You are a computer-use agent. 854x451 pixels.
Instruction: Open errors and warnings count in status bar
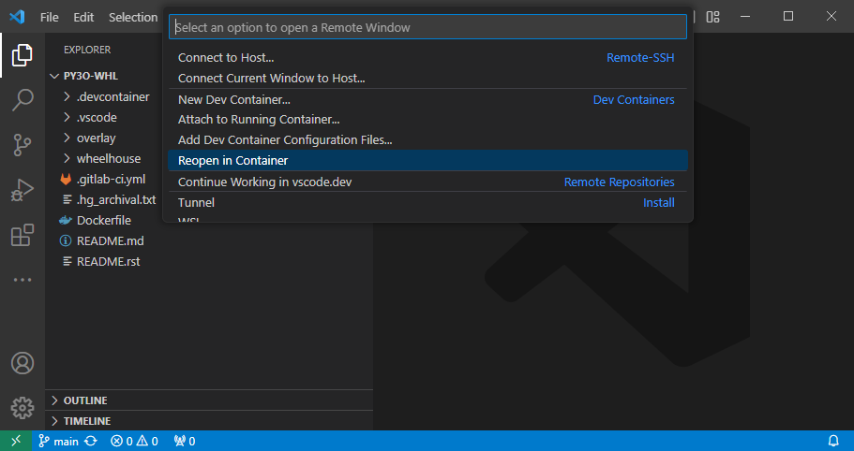[x=135, y=442]
